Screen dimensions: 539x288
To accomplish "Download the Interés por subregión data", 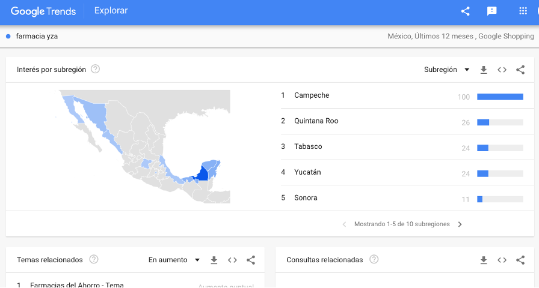I will (484, 70).
